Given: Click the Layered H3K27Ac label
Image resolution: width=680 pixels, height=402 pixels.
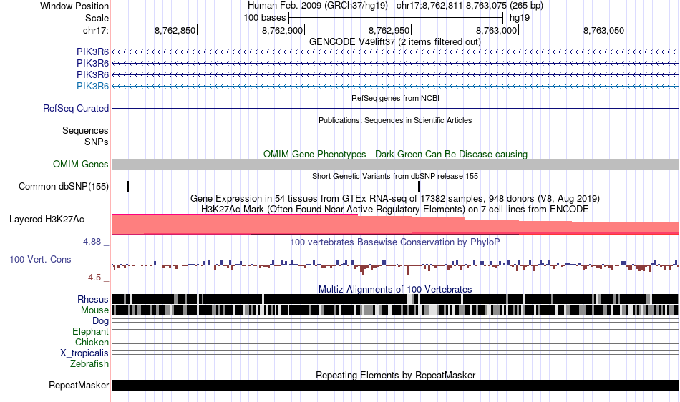Looking at the screenshot, I should point(47,219).
